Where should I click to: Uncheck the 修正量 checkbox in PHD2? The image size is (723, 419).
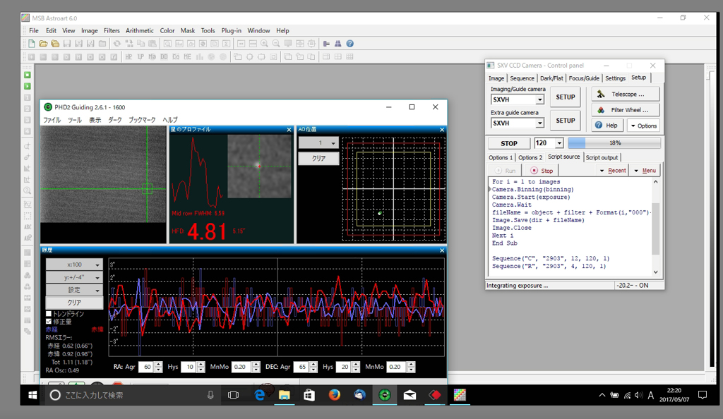[x=49, y=322]
